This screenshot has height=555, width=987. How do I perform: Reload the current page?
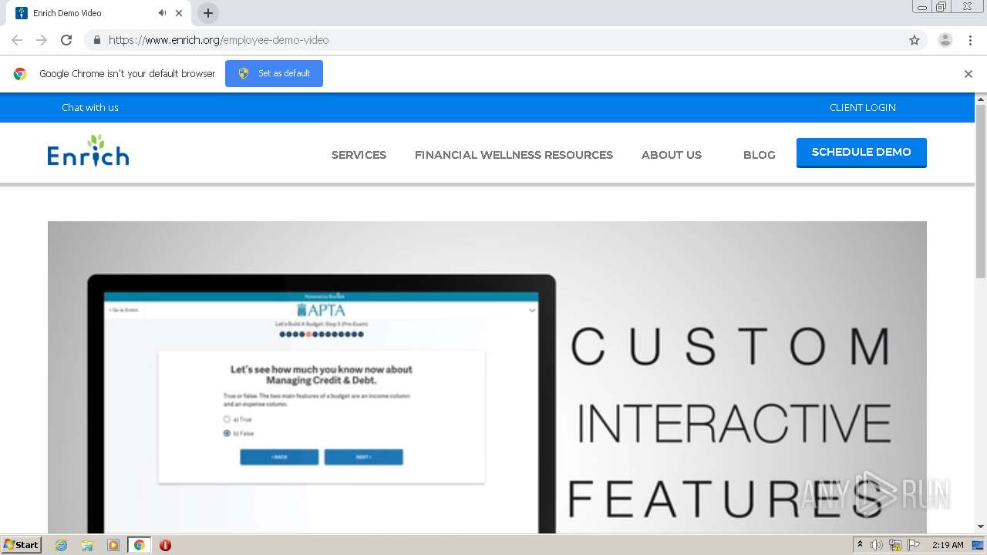tap(66, 40)
